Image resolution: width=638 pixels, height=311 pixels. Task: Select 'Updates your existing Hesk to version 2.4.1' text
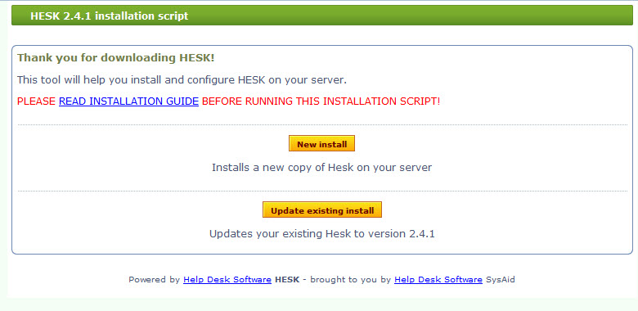click(321, 234)
